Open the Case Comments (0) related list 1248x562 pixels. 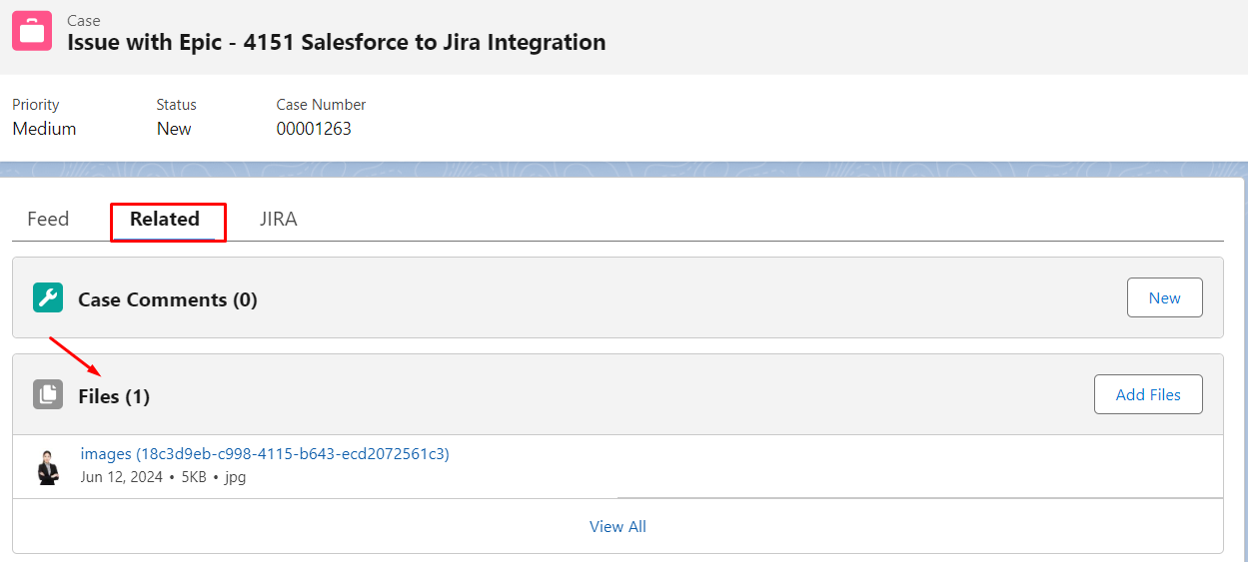point(168,299)
